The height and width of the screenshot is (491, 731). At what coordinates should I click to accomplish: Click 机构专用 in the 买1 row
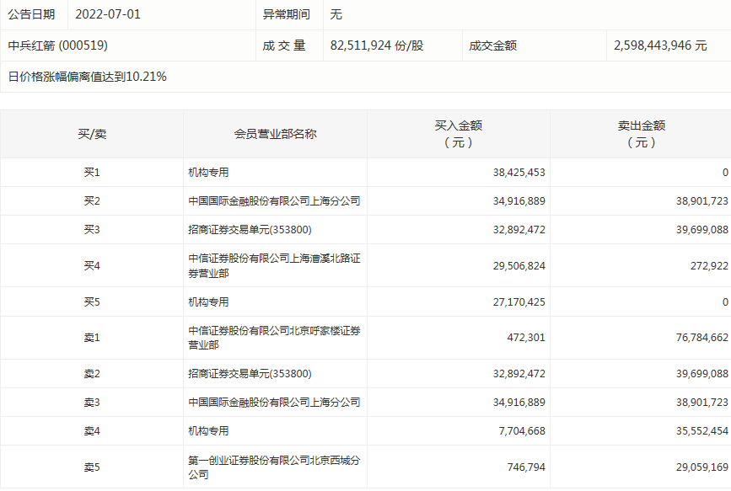(x=208, y=173)
